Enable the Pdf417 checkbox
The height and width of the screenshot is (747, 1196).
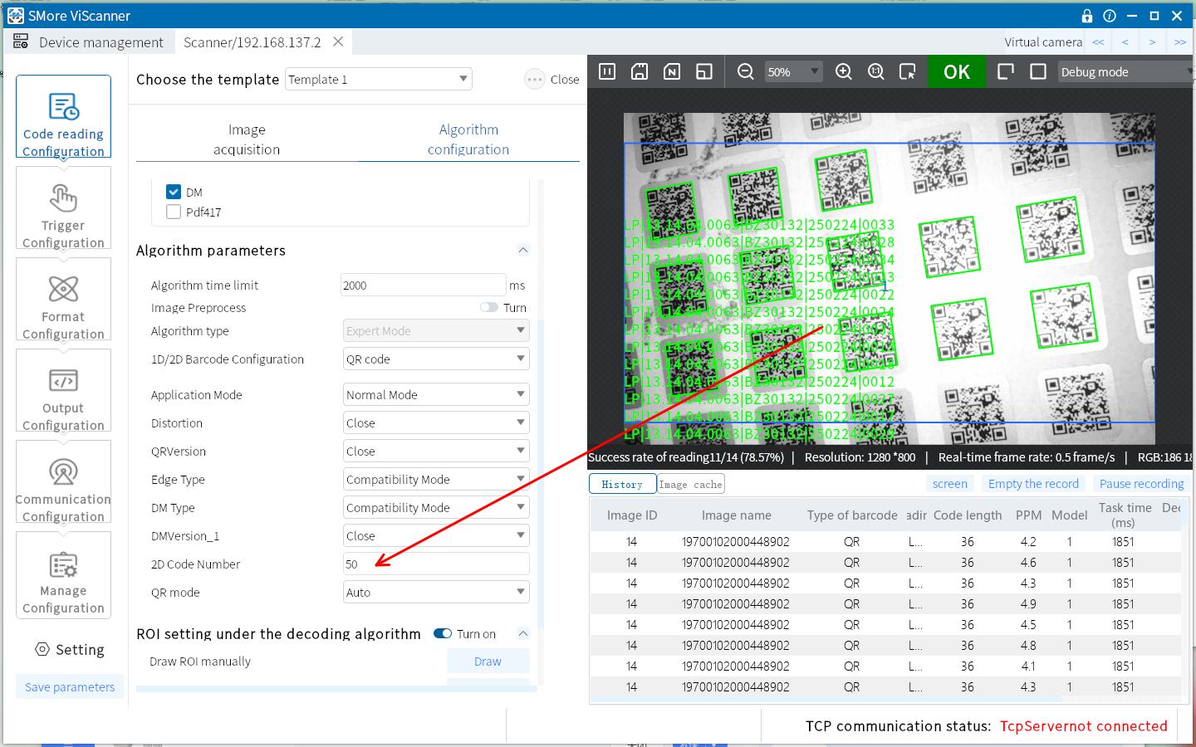pos(174,212)
